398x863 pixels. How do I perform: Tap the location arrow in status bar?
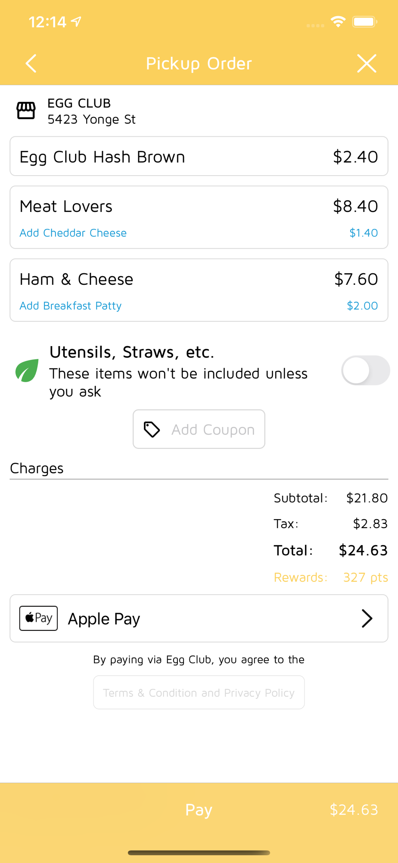point(76,22)
